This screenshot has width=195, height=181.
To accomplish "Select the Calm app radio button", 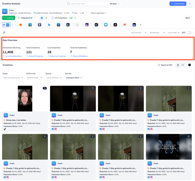I will (4, 25).
